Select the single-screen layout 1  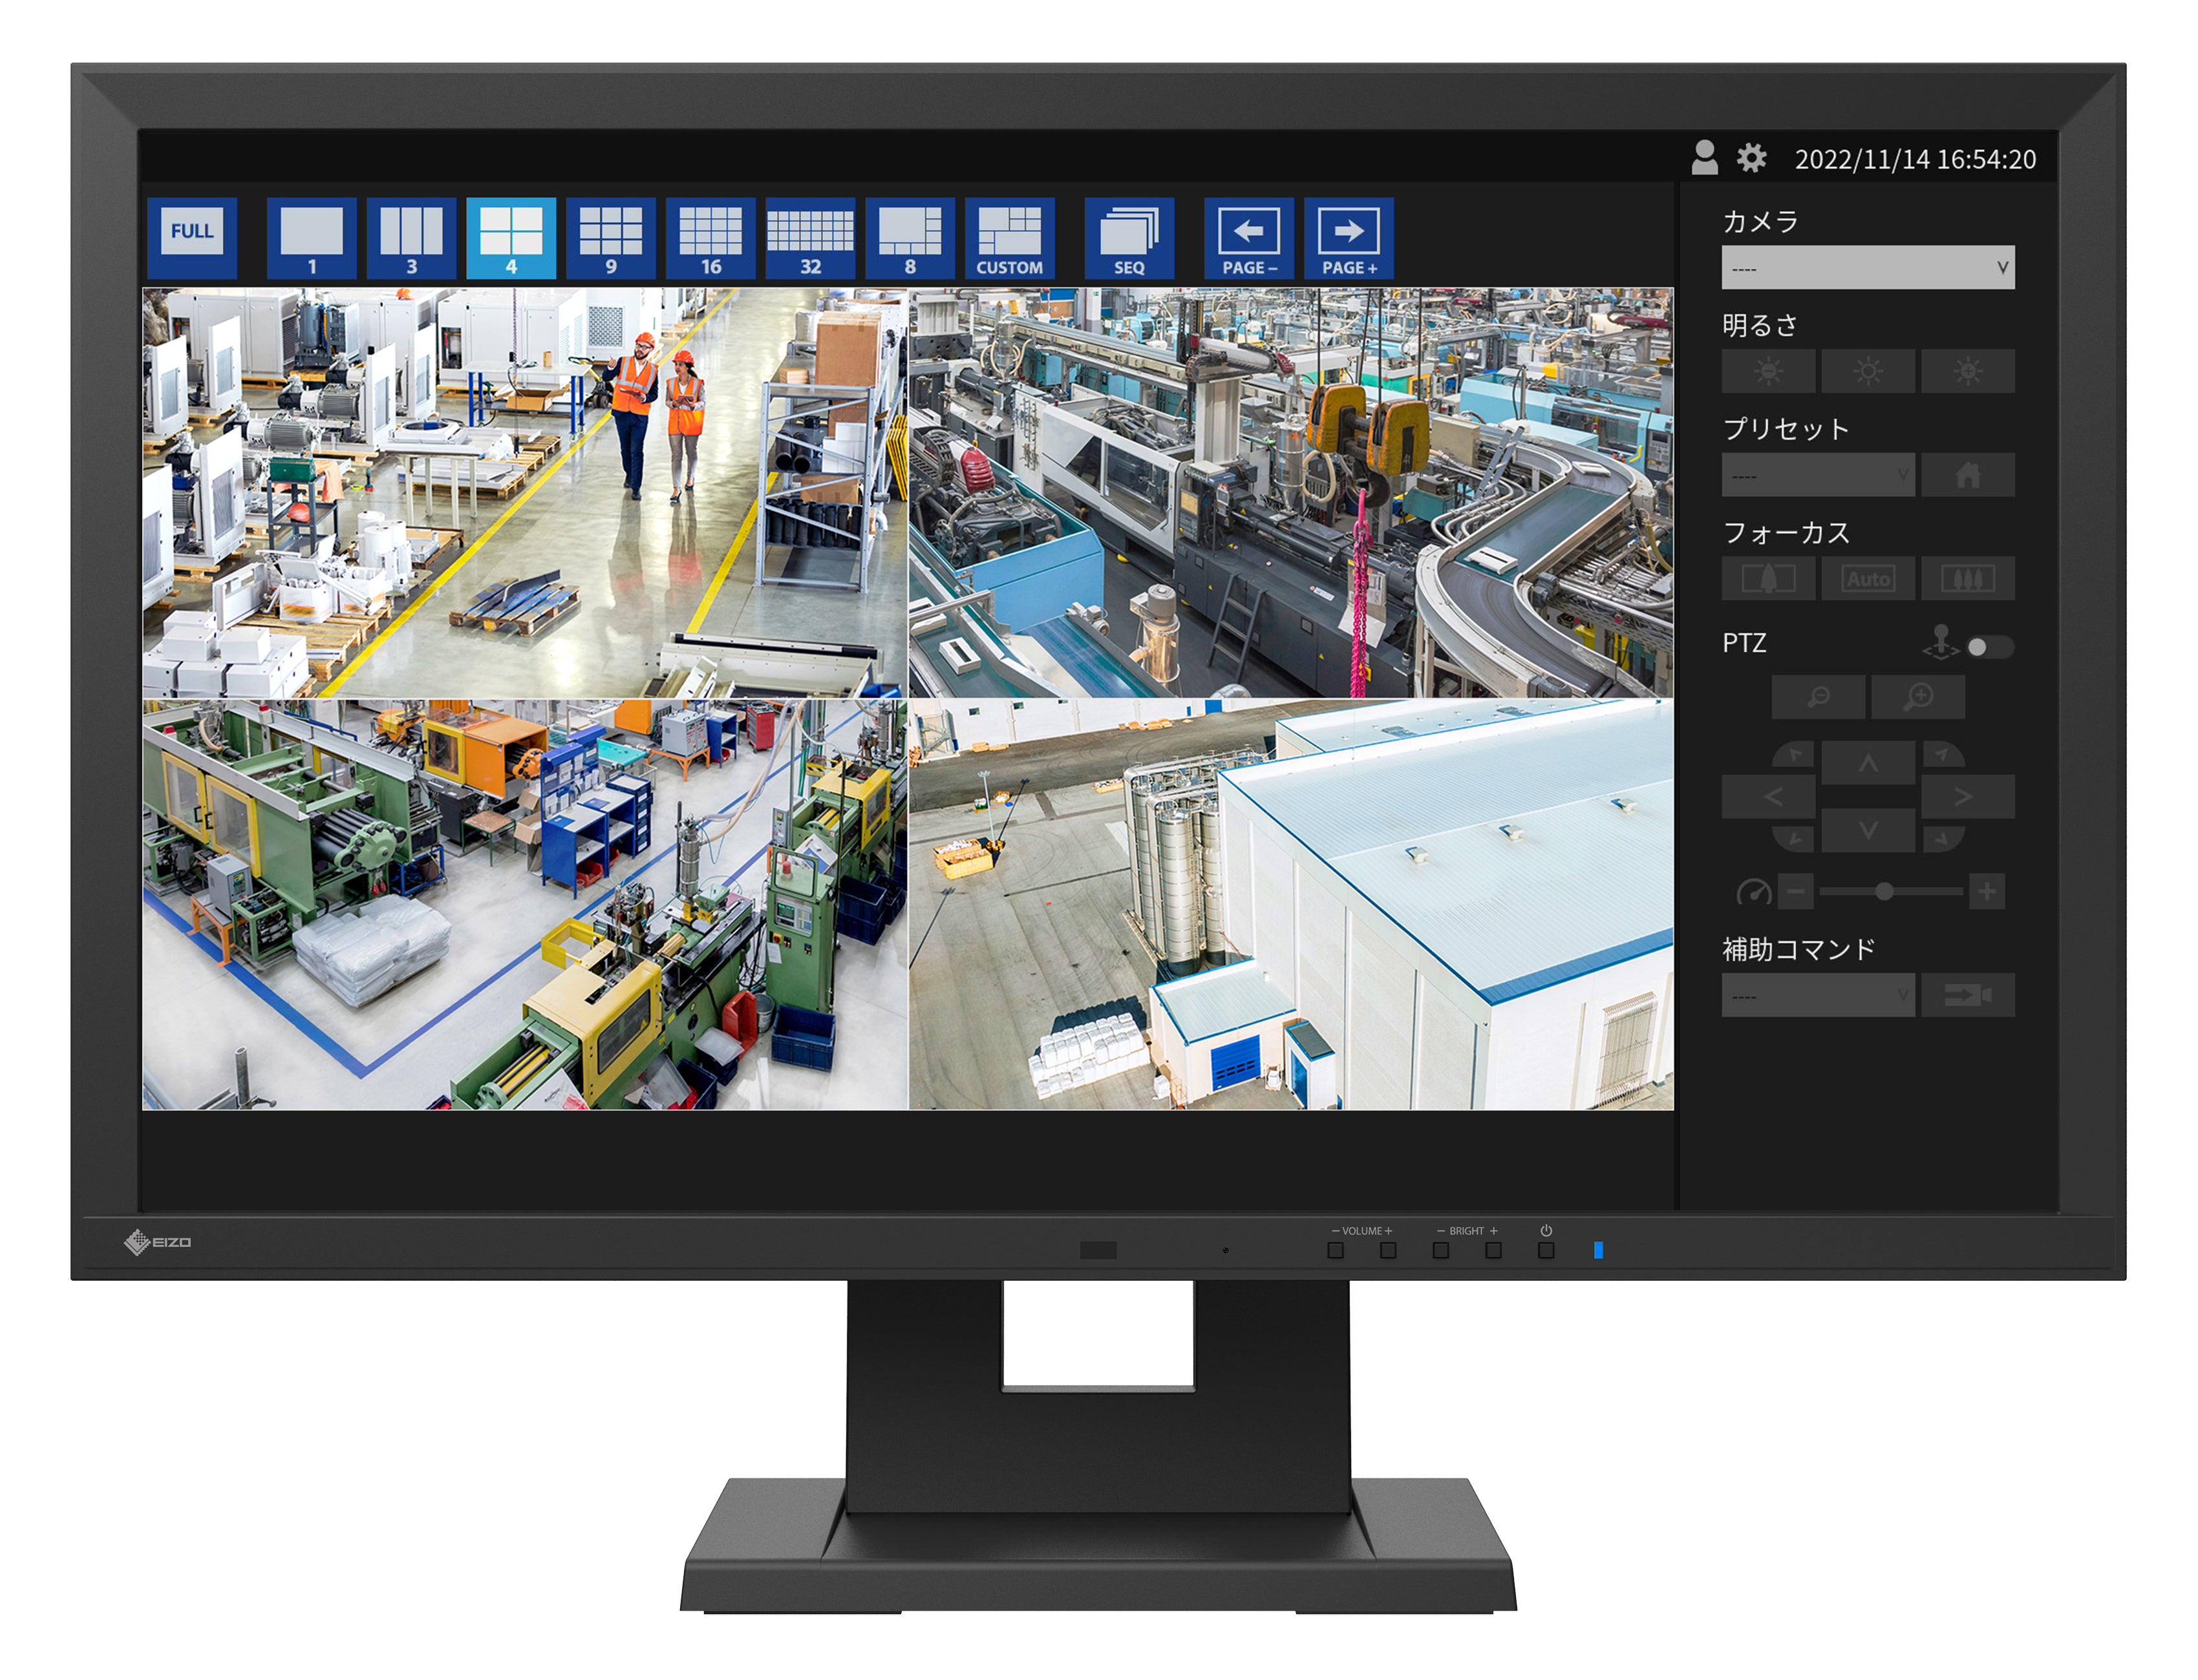pyautogui.click(x=311, y=238)
